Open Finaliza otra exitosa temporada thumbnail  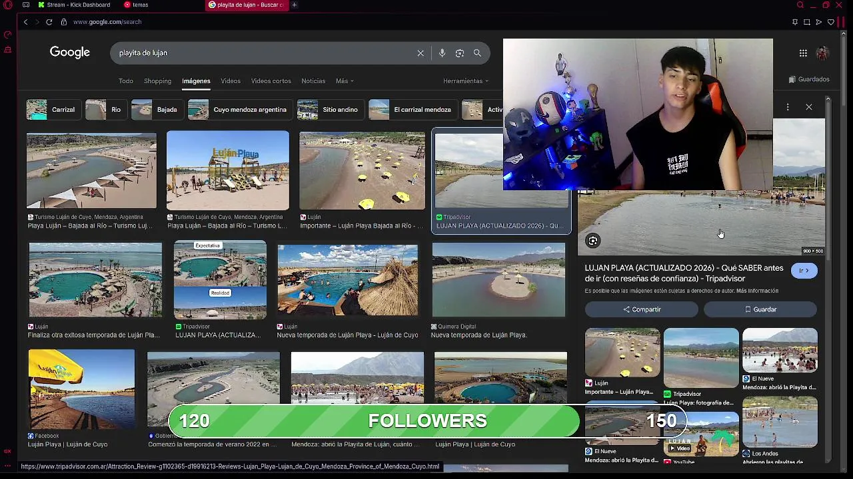95,280
